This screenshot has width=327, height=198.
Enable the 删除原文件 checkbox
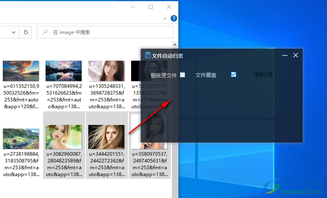[182, 75]
